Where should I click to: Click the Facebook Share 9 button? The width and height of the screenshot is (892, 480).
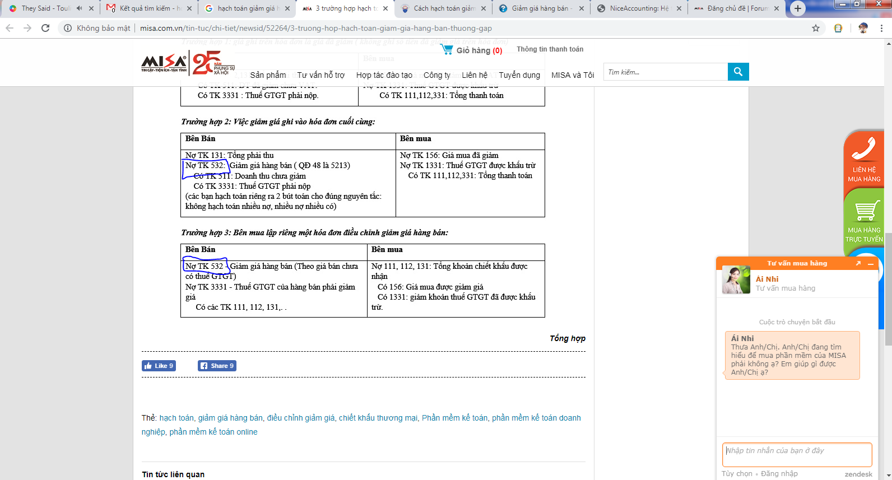click(217, 366)
